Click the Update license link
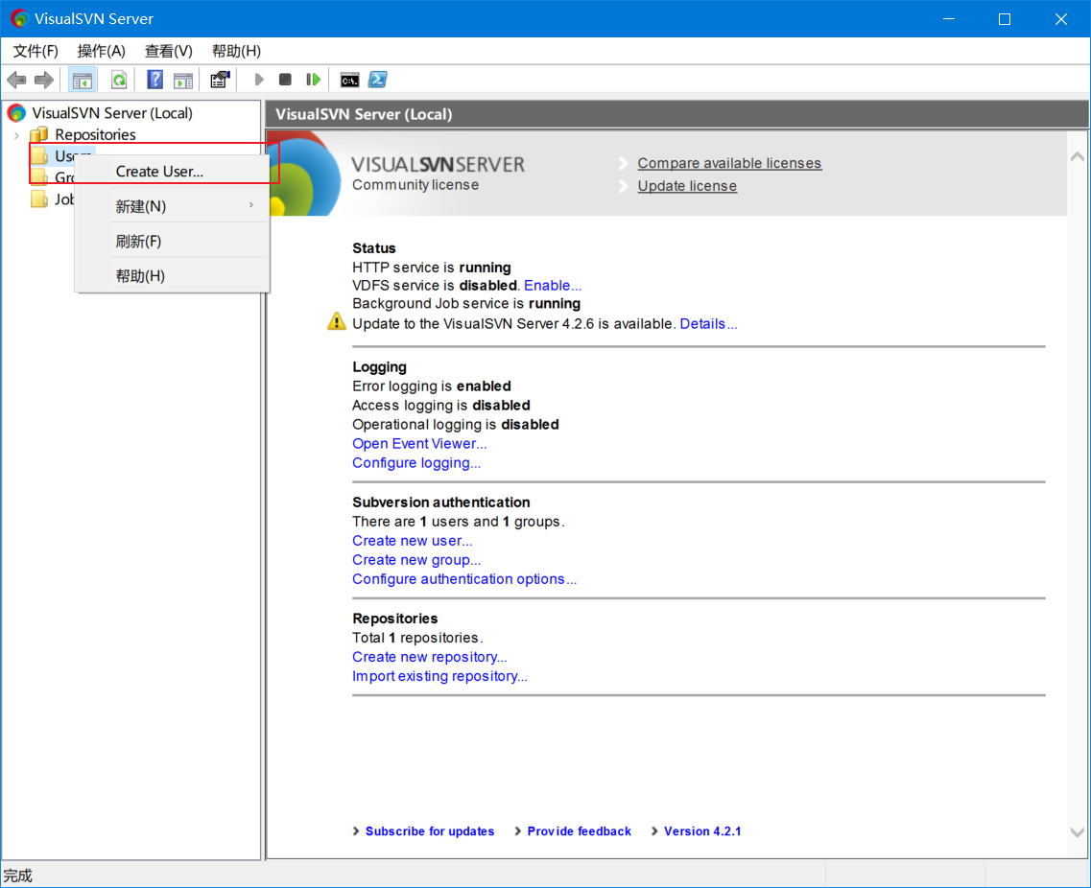1091x888 pixels. pos(687,186)
